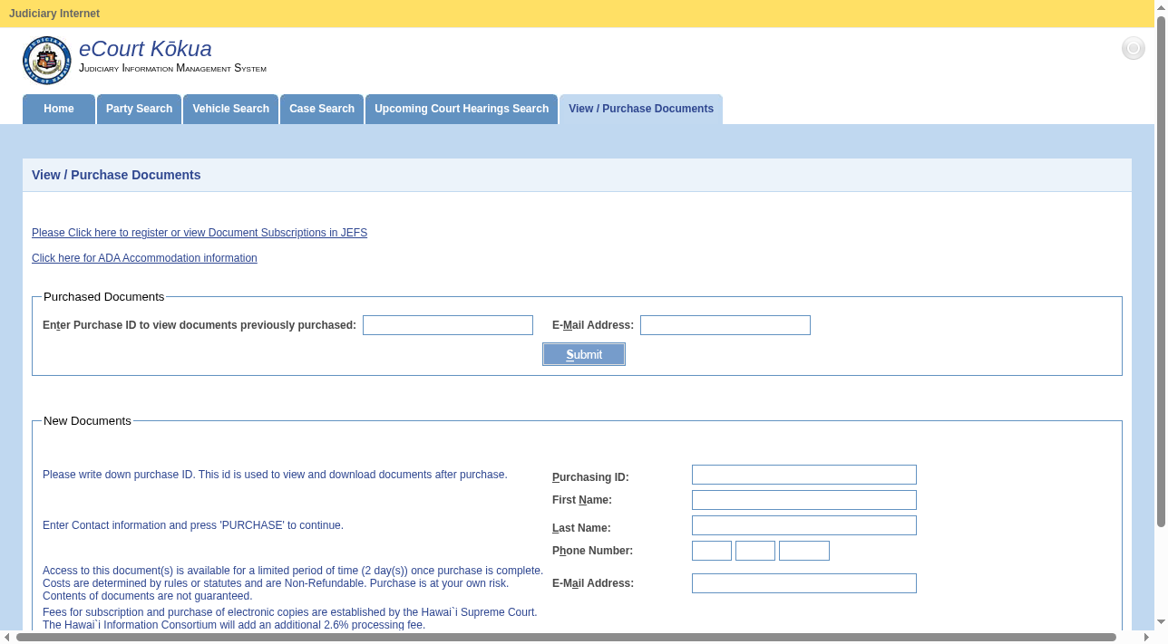Click the New Documents E-Mail Address field
Image resolution: width=1168 pixels, height=644 pixels.
coord(804,583)
